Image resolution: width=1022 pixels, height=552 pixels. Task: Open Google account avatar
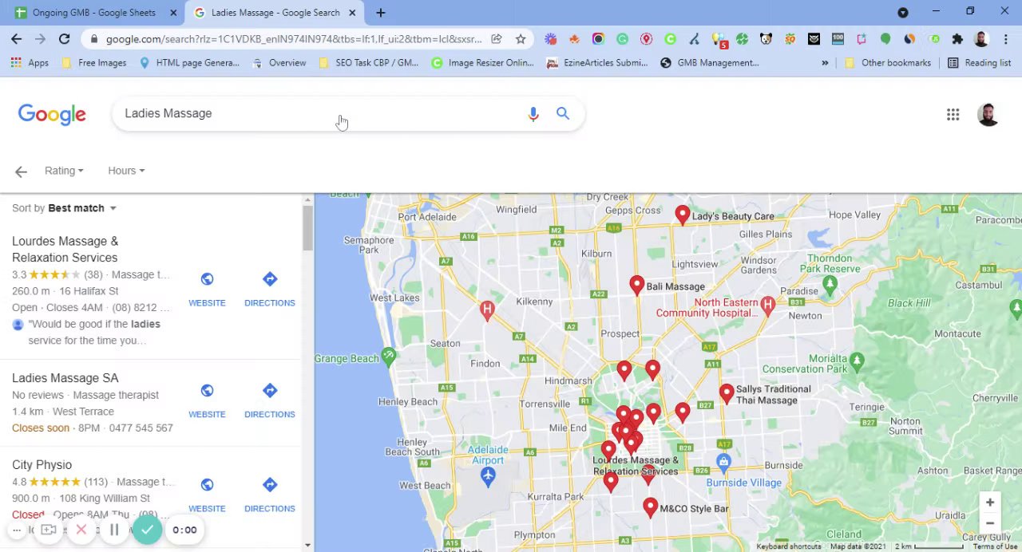tap(988, 114)
